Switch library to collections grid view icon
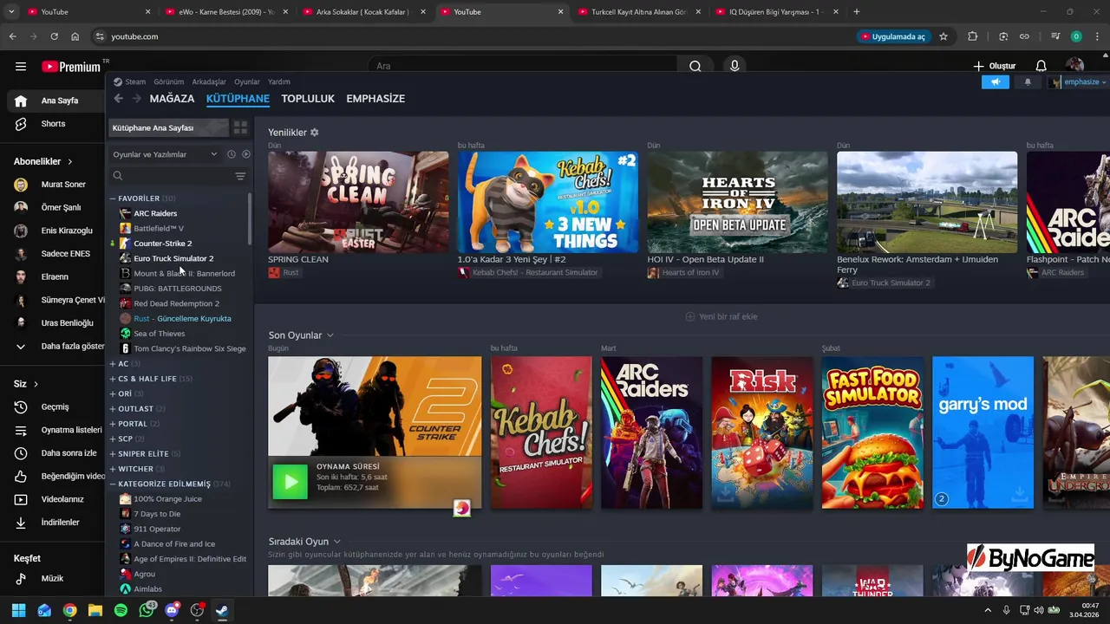The width and height of the screenshot is (1110, 624). 240,127
